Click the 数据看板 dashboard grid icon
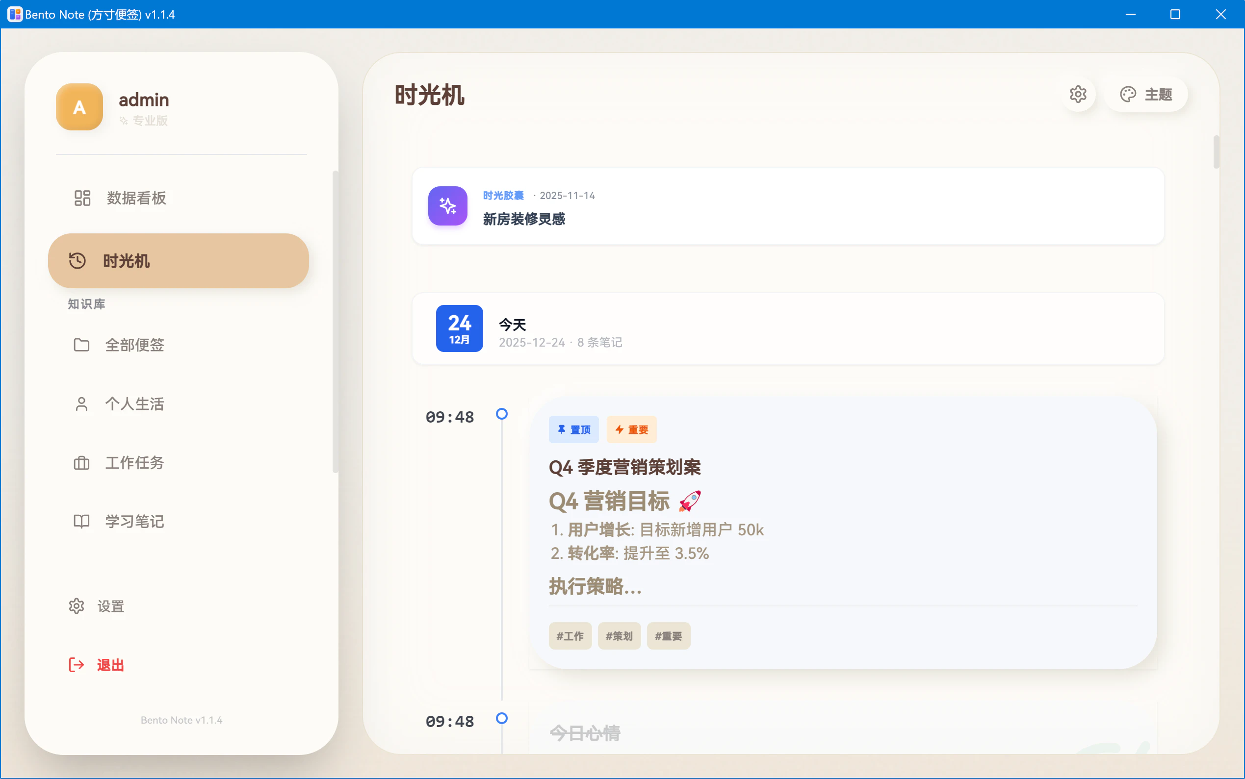The image size is (1245, 779). [82, 198]
